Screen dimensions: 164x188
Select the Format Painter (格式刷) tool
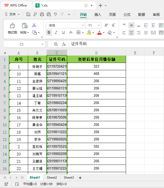tap(12, 28)
